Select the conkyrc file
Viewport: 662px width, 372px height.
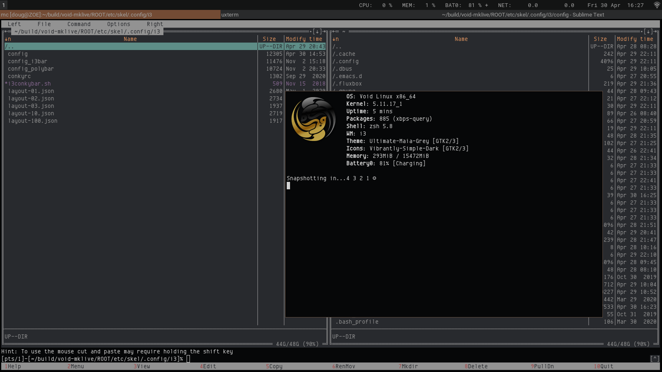tap(19, 76)
